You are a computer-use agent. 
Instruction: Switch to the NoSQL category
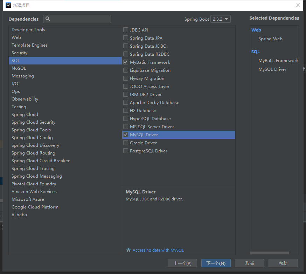pyautogui.click(x=65, y=68)
